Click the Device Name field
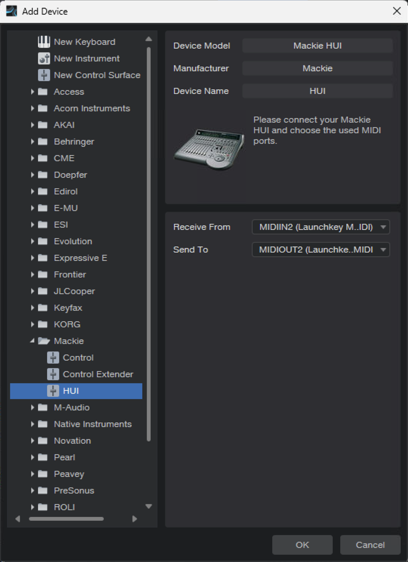Image resolution: width=408 pixels, height=562 pixels. click(x=317, y=91)
